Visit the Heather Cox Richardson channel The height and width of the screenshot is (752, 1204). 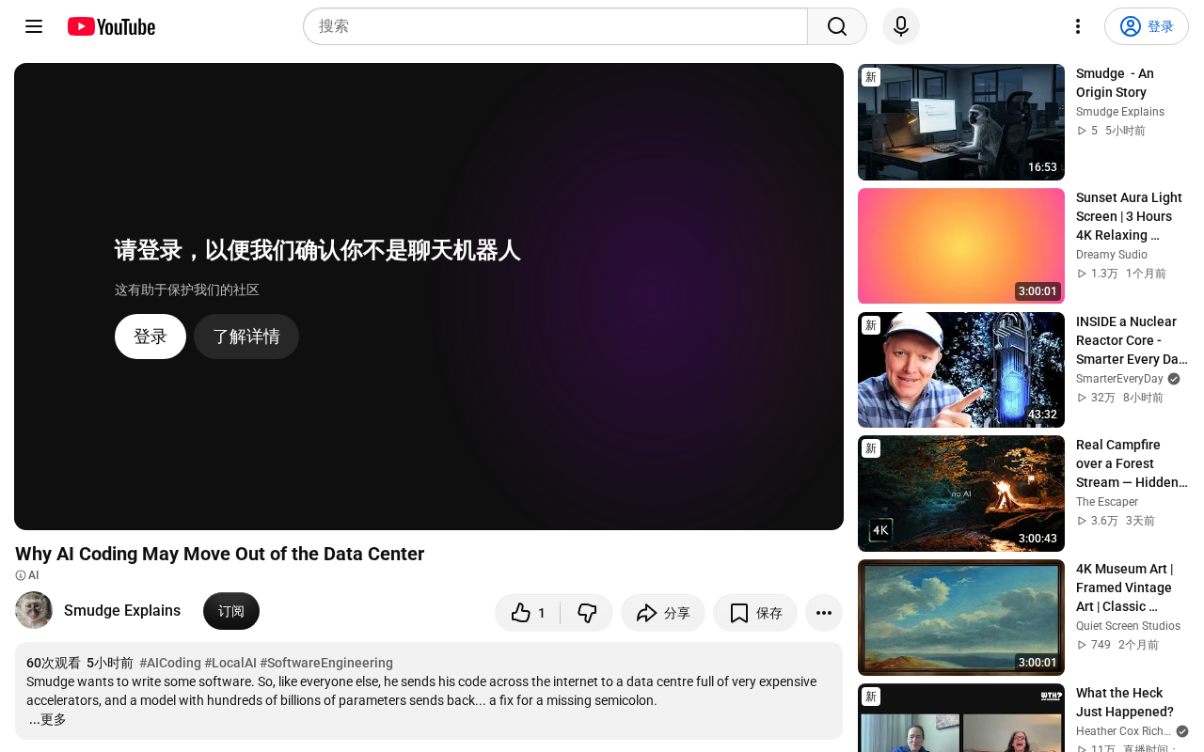(x=1123, y=731)
